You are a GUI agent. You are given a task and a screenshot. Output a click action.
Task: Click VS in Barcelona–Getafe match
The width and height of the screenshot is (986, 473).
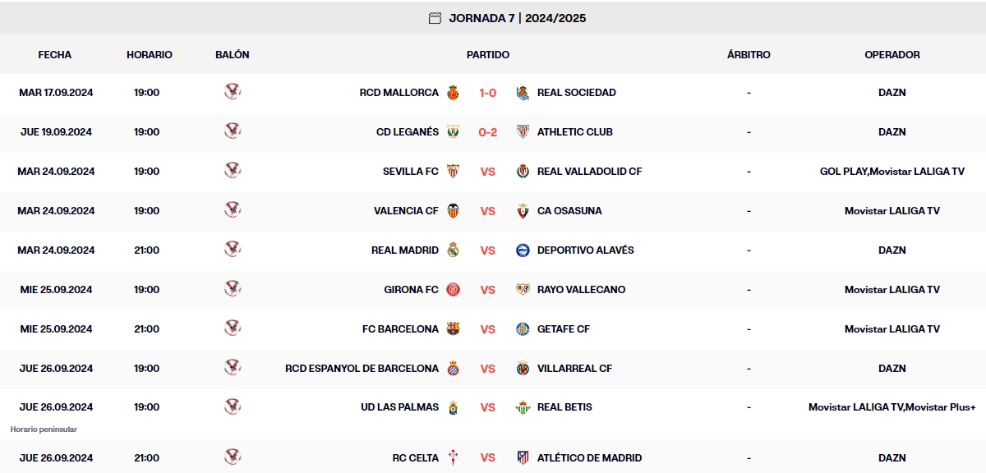tap(488, 329)
